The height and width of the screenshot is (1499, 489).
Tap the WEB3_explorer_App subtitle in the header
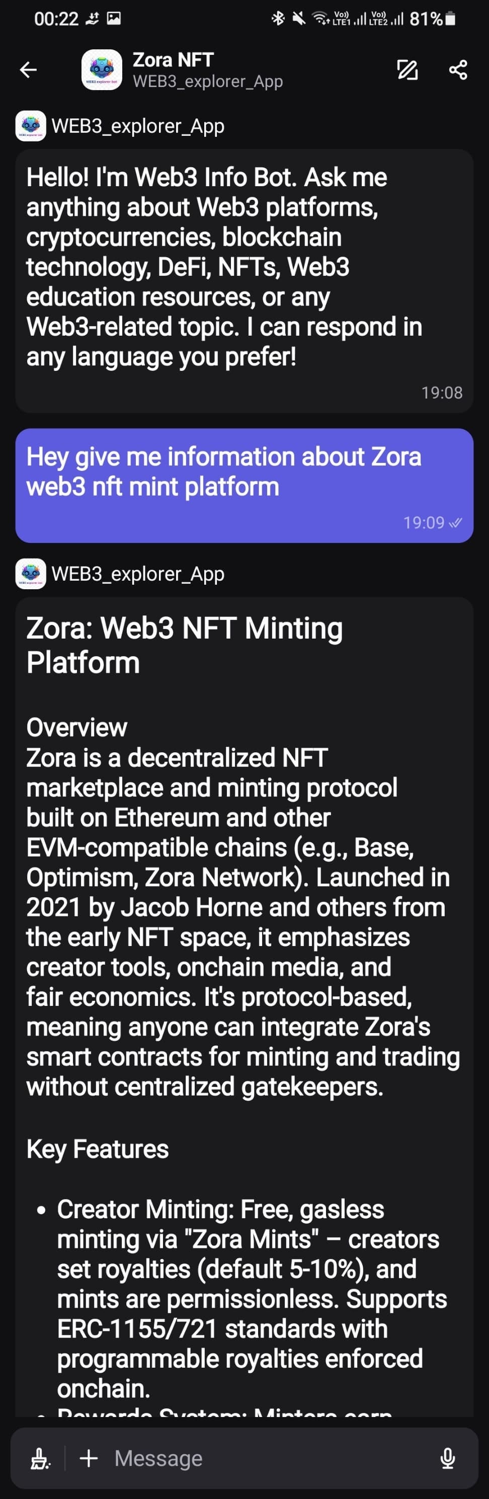coord(208,82)
